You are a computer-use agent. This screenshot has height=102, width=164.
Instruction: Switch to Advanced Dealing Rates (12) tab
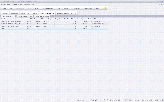tap(67, 13)
